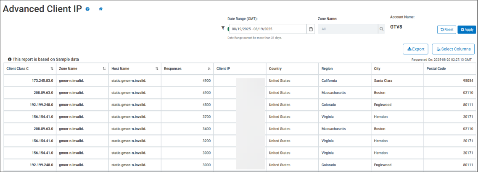The width and height of the screenshot is (478, 172).
Task: Toggle Responses column sort order
Action: point(209,68)
